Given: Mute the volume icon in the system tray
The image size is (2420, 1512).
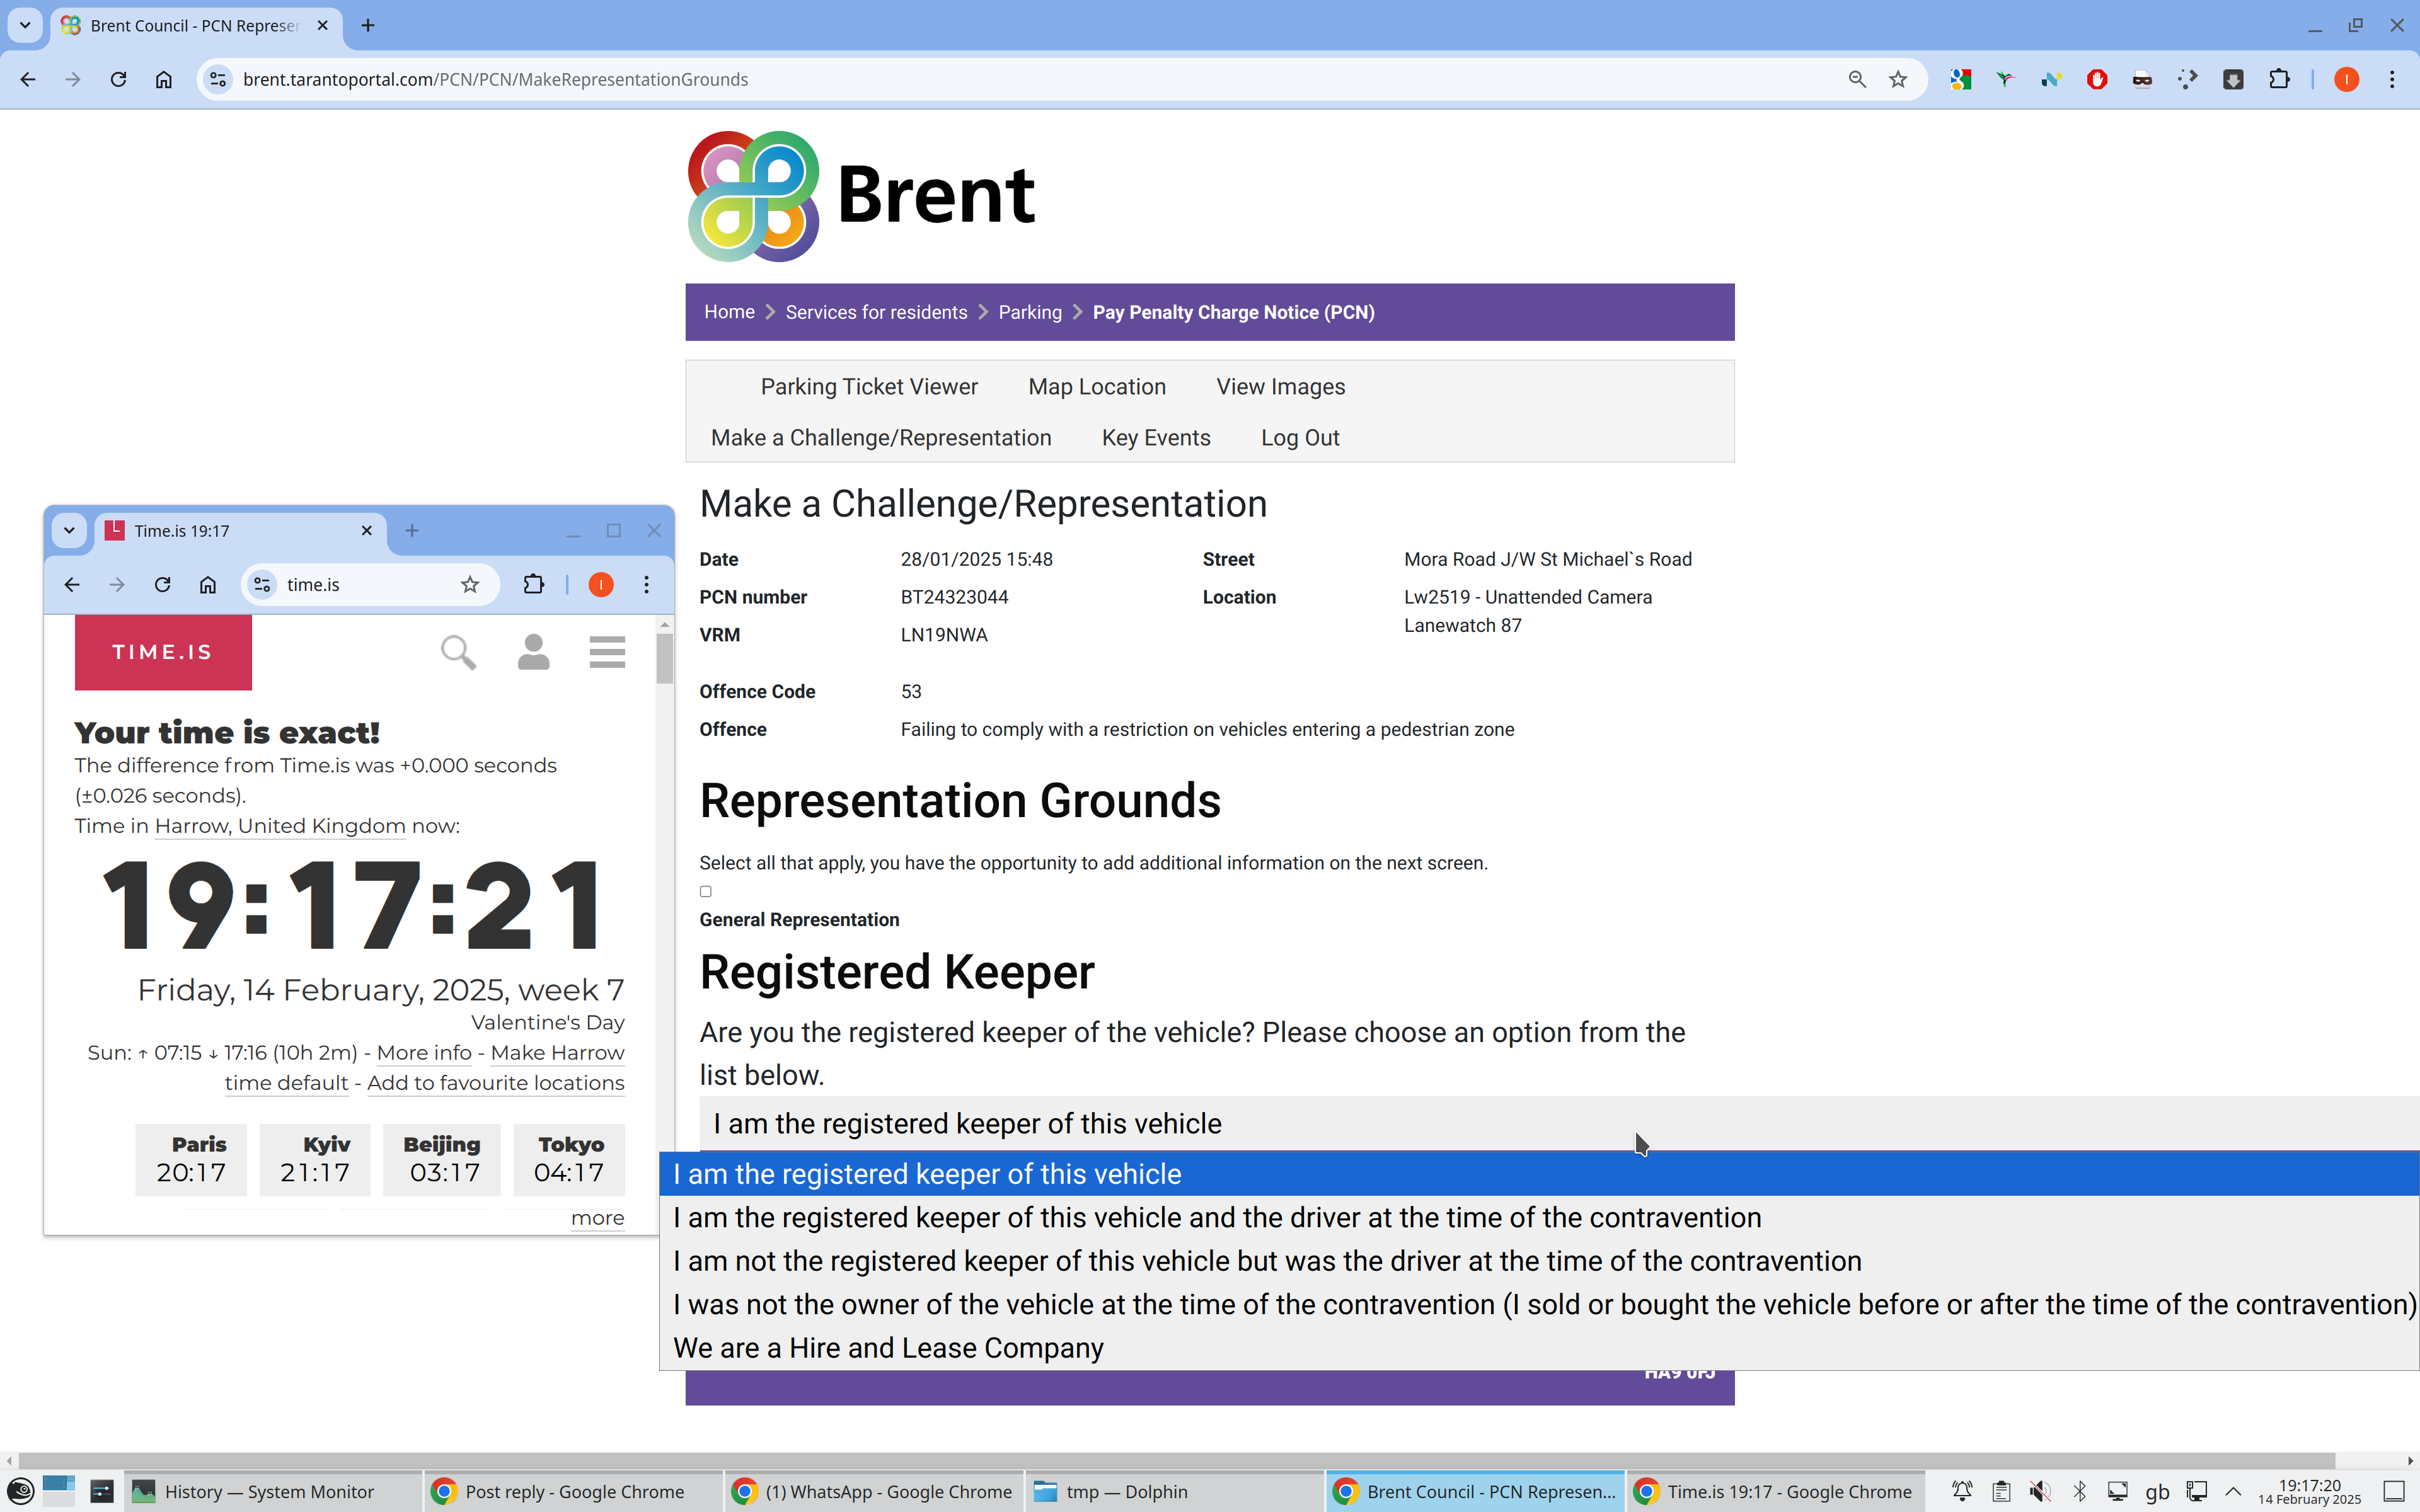Looking at the screenshot, I should point(2040,1491).
